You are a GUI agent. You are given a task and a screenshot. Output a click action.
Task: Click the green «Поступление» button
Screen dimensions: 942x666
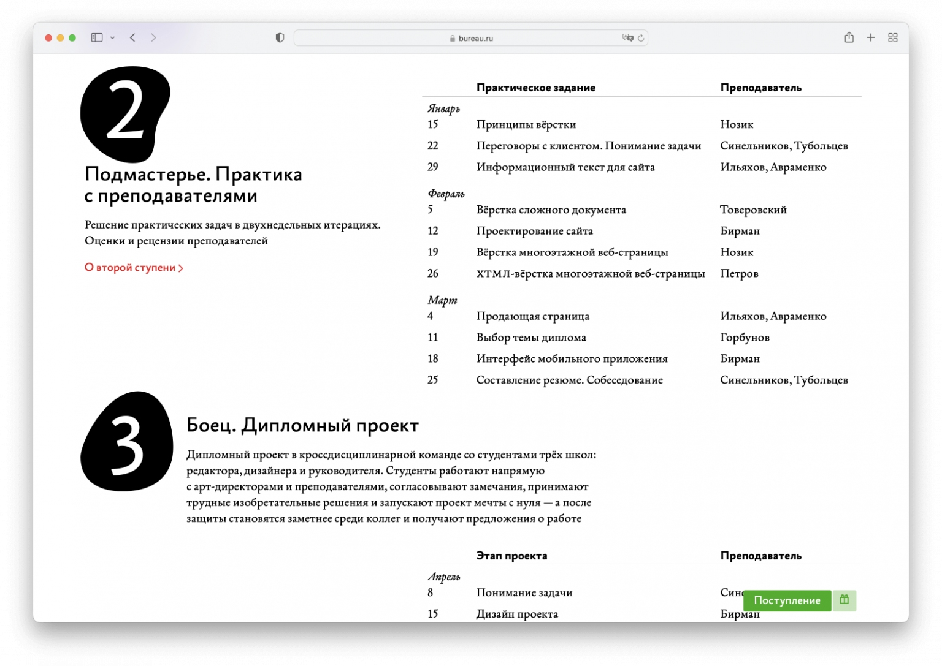[x=787, y=600]
